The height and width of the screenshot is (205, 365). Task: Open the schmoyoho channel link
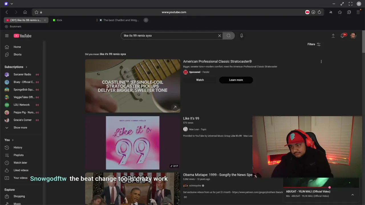(x=195, y=186)
